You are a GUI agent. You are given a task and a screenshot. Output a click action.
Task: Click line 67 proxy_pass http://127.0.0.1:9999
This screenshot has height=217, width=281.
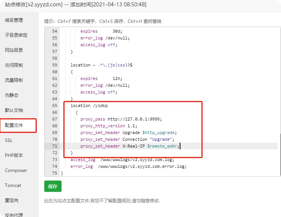(121, 119)
